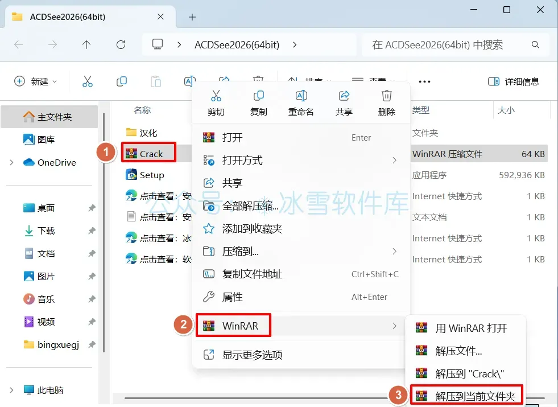Open OneDrive in the sidebar
Image resolution: width=558 pixels, height=407 pixels.
(x=49, y=162)
